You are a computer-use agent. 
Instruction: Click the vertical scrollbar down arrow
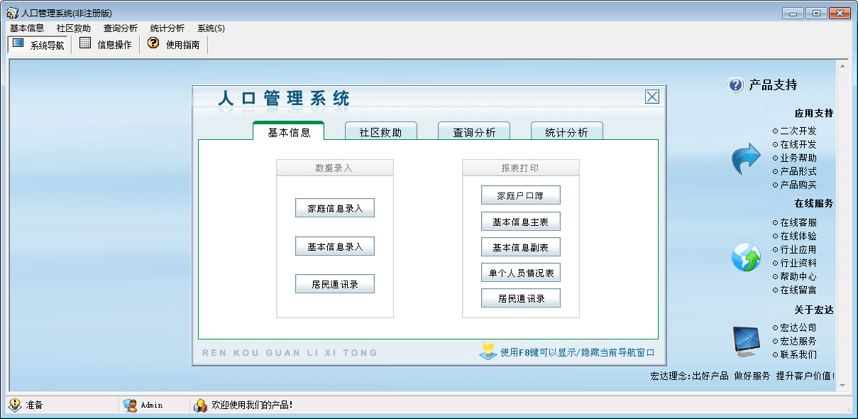(x=843, y=384)
